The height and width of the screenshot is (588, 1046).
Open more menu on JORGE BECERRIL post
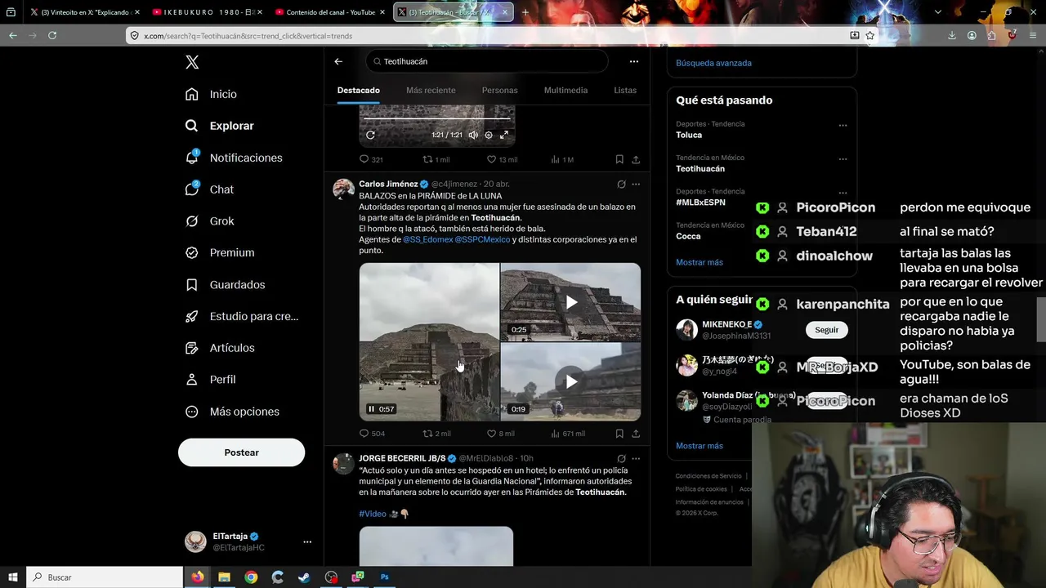click(636, 459)
